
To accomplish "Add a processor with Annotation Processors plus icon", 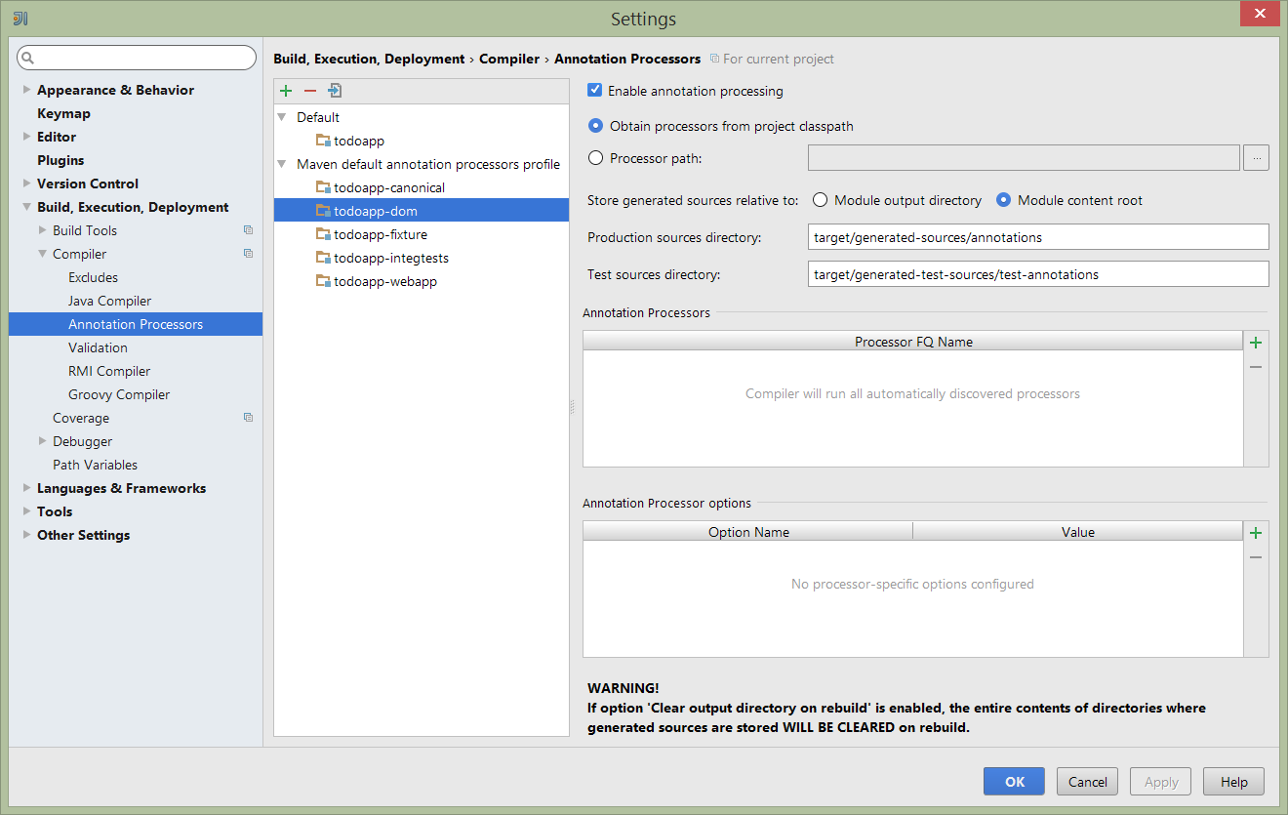I will coord(1256,343).
